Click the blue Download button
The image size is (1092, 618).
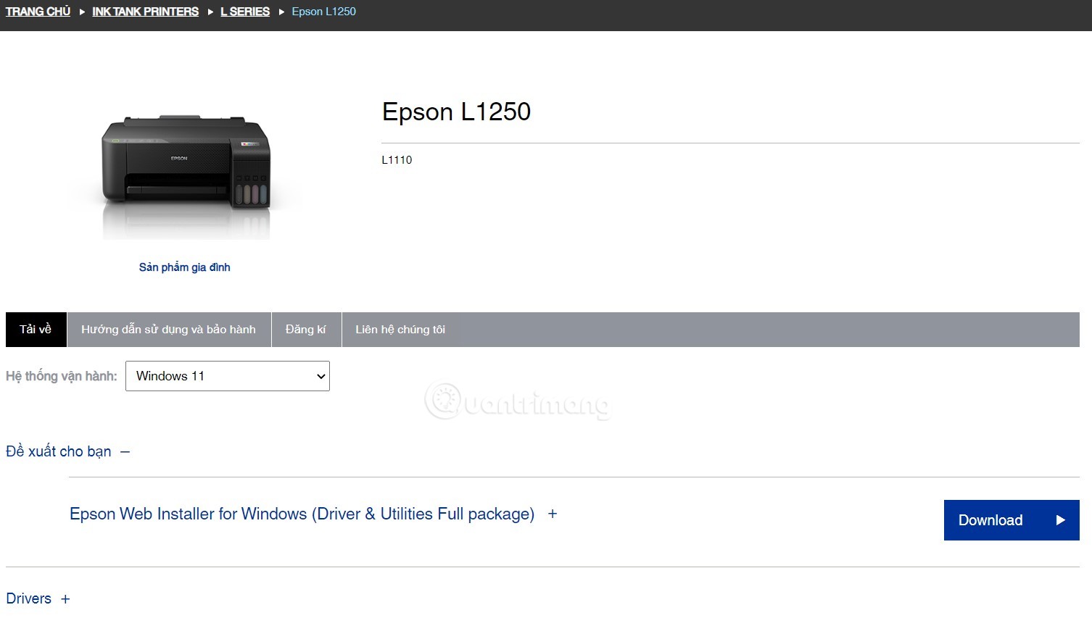click(1012, 520)
